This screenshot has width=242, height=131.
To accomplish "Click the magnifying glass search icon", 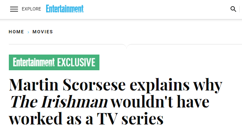I will 233,9.
